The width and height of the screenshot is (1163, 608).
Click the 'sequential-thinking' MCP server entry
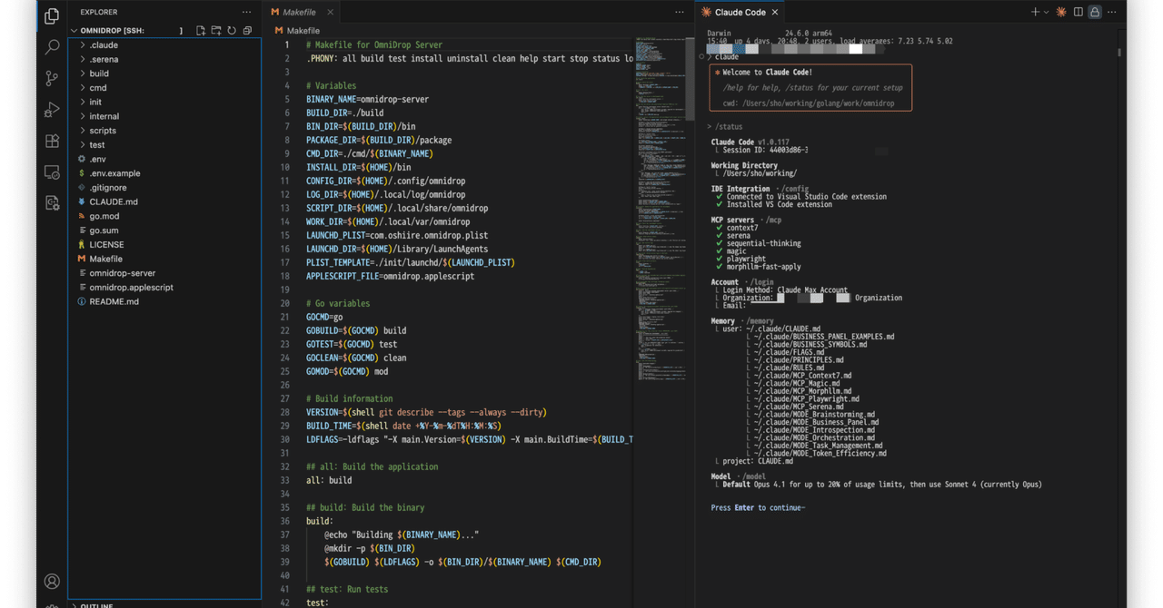(x=765, y=243)
